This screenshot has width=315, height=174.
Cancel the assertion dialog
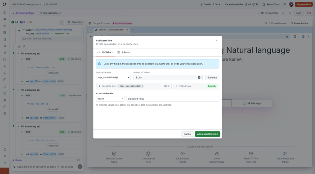[187, 134]
